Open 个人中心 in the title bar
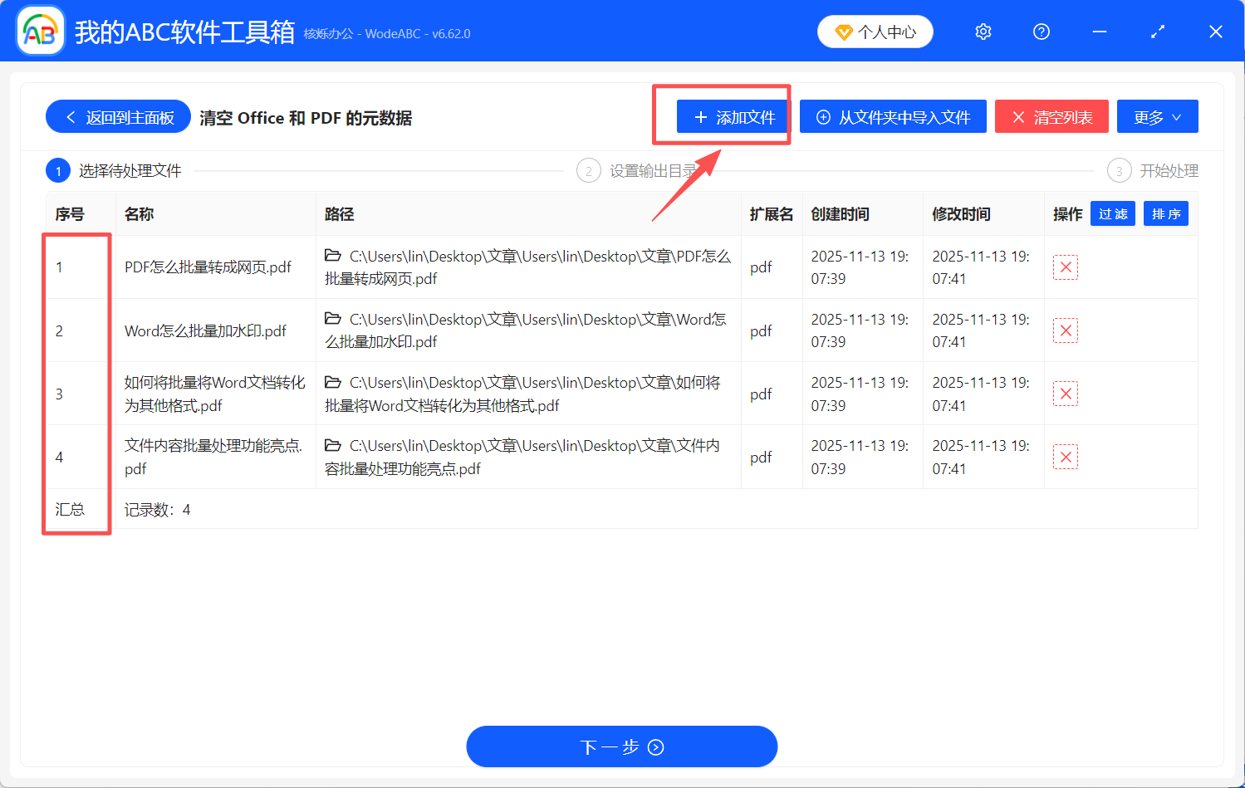 point(875,31)
